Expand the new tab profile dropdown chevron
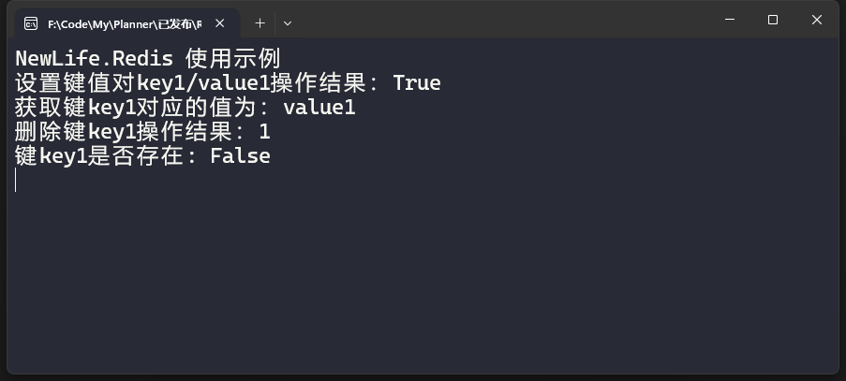The image size is (846, 381). click(x=288, y=22)
